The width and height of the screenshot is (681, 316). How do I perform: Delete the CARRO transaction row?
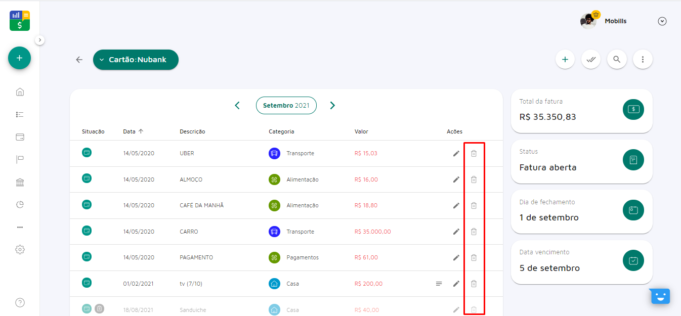pyautogui.click(x=474, y=232)
